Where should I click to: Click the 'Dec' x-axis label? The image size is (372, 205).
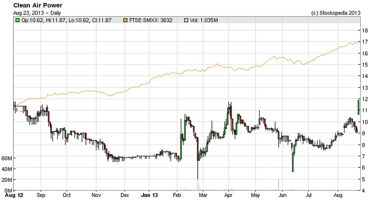pyautogui.click(x=124, y=195)
